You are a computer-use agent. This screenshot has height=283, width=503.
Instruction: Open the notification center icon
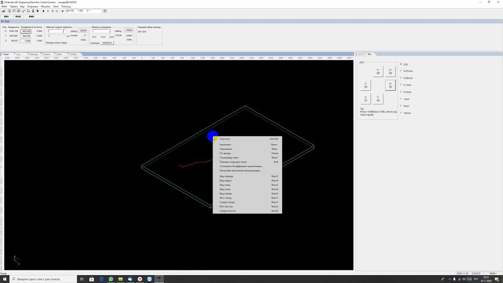[x=497, y=279]
